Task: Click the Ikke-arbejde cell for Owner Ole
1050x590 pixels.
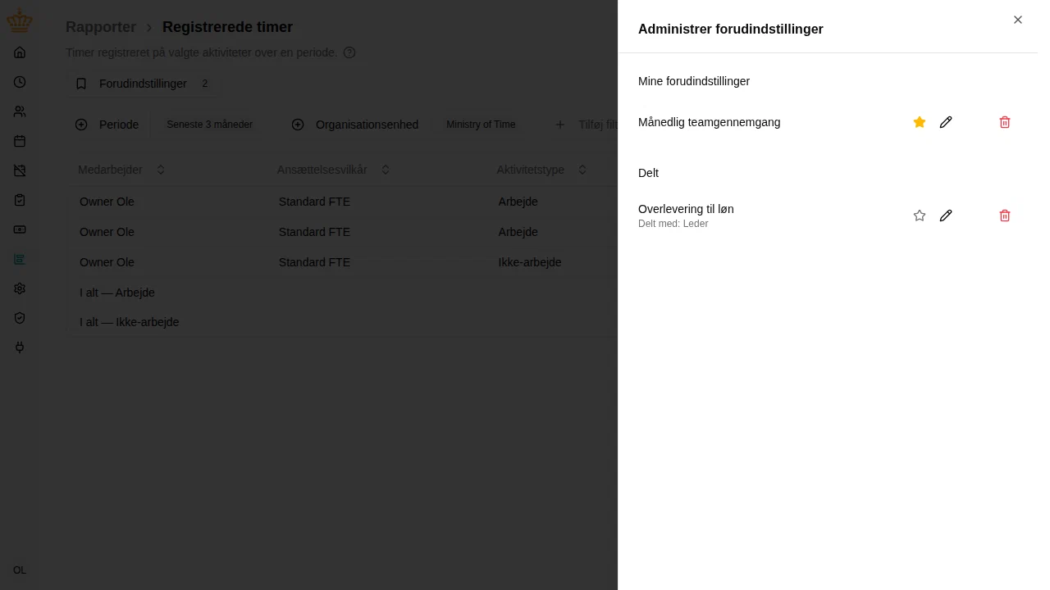Action: [x=530, y=262]
